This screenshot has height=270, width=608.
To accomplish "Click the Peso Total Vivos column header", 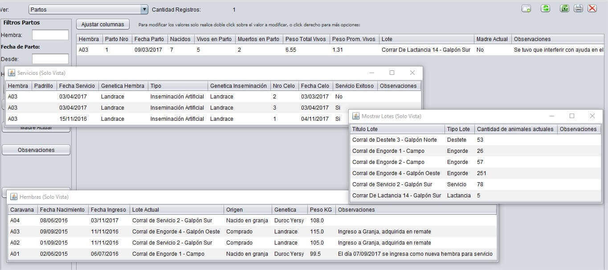I will click(x=306, y=39).
